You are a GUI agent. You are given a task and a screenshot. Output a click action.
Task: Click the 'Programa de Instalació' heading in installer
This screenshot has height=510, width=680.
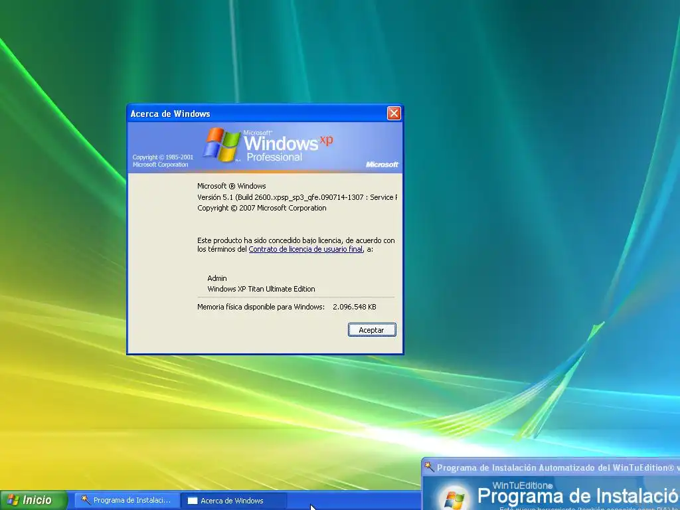pos(578,495)
